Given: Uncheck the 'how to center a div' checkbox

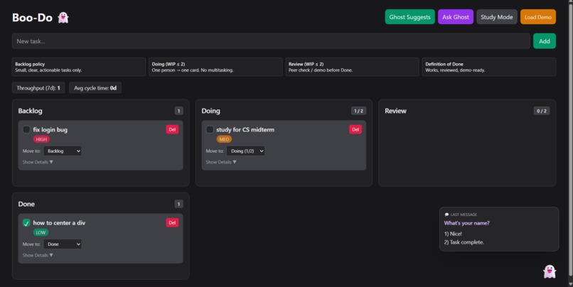Looking at the screenshot, I should (x=26, y=222).
